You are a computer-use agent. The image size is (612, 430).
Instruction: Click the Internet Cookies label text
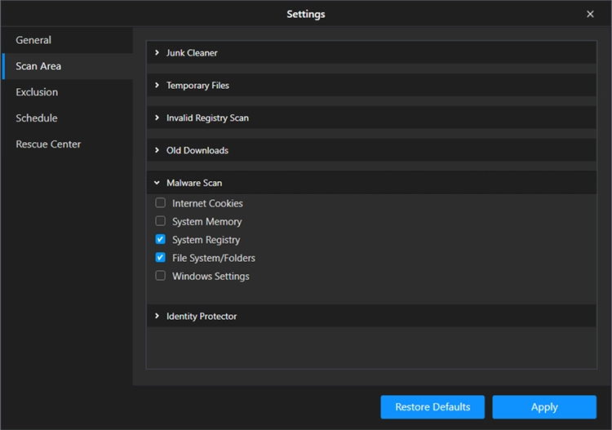click(x=207, y=203)
